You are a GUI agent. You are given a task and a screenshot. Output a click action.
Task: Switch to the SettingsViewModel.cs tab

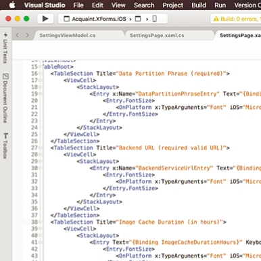coord(68,35)
